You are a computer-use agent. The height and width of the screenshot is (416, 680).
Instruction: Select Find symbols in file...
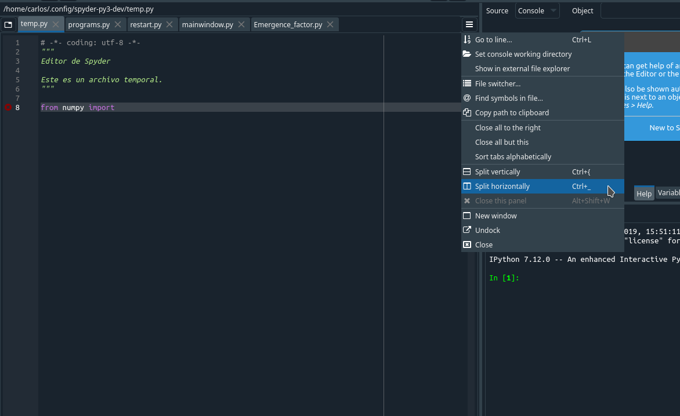coord(542,98)
